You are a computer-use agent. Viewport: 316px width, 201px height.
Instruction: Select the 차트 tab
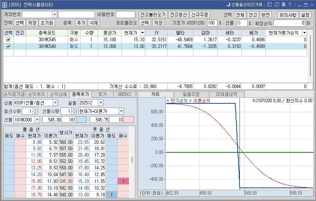tap(156, 94)
